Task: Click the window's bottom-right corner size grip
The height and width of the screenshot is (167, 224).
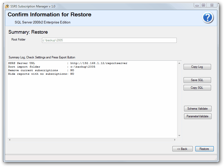Action: point(216,159)
